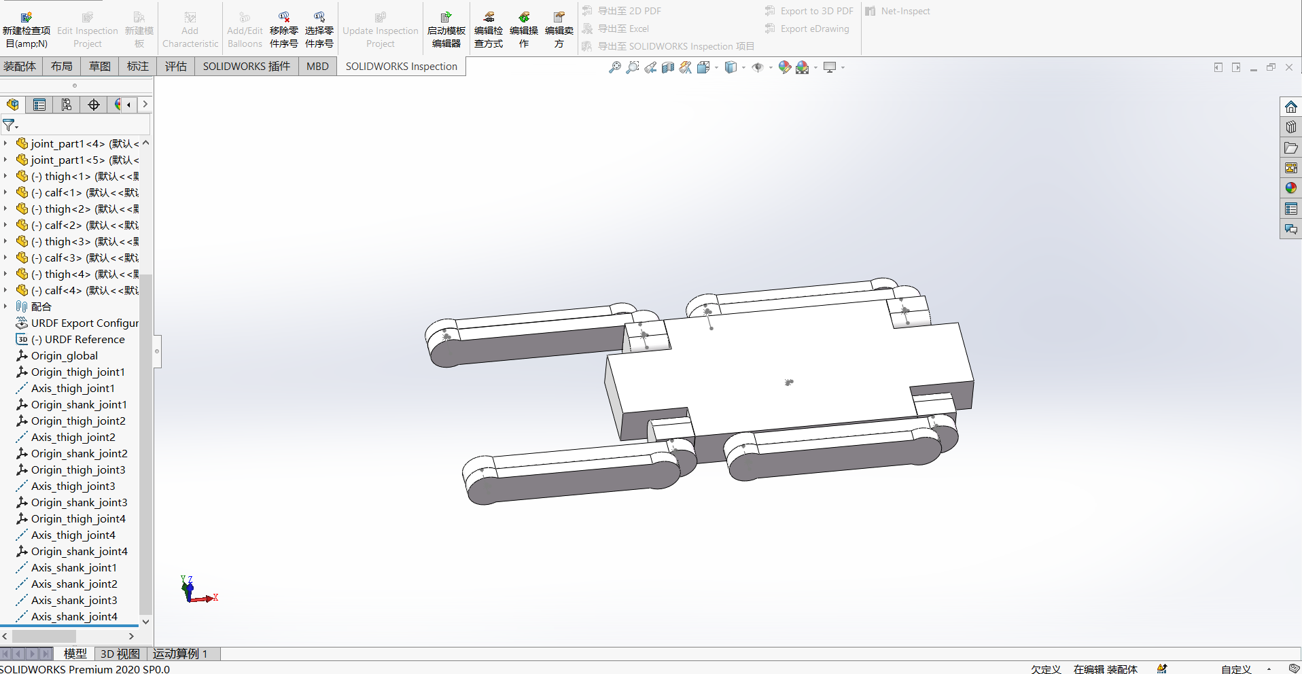Open the Apply Scene dropdown arrow
Image resolution: width=1302 pixels, height=674 pixels.
[815, 67]
